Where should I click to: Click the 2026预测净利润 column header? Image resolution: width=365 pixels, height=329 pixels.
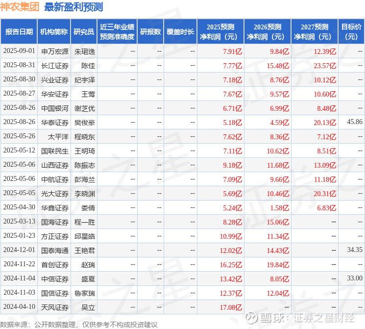pos(268,32)
